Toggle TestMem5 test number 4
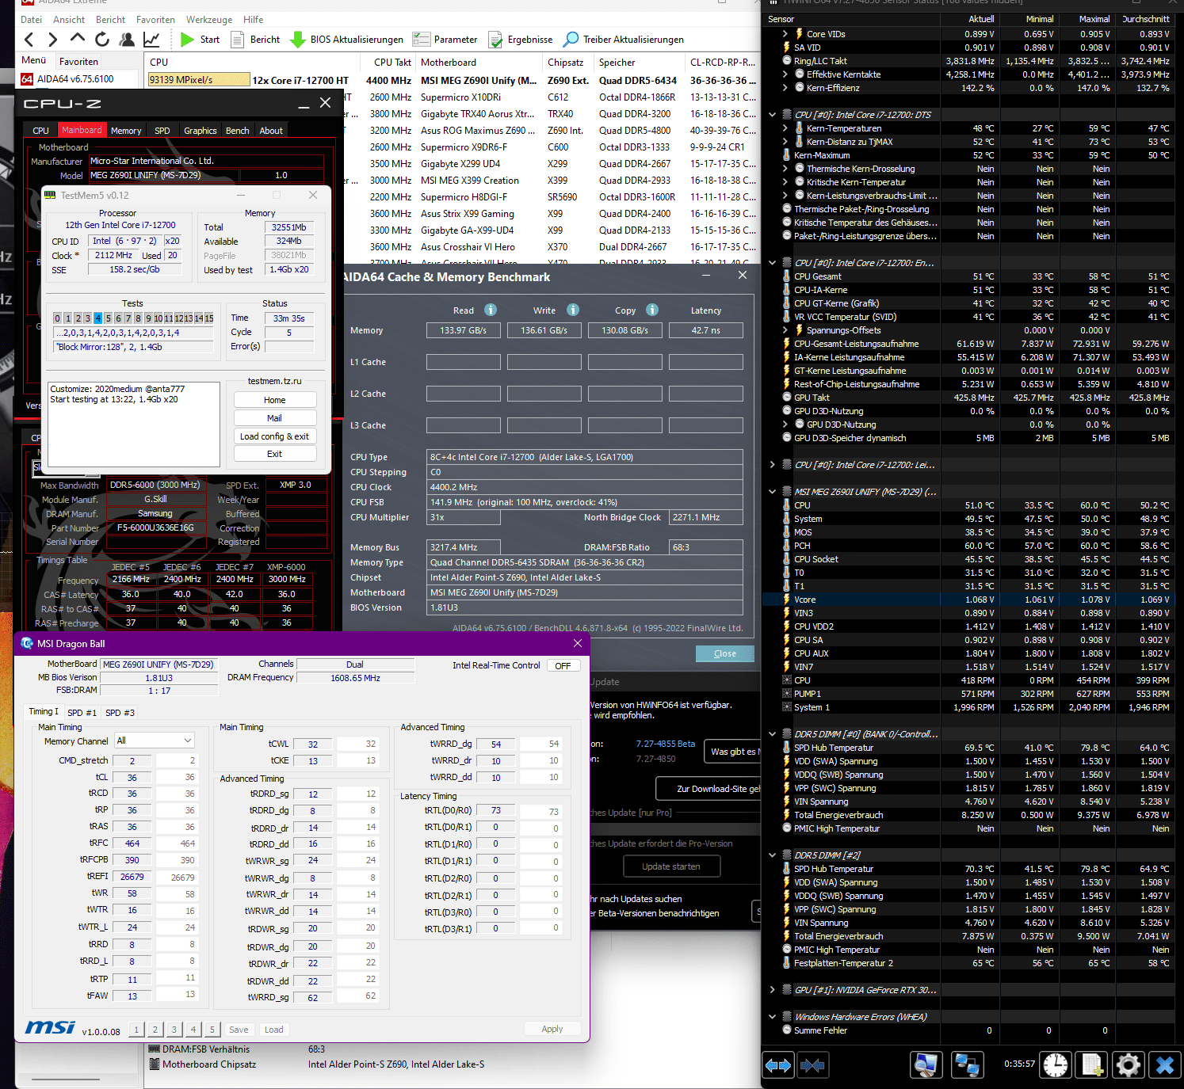Screen dimensions: 1184x1089 (98, 318)
